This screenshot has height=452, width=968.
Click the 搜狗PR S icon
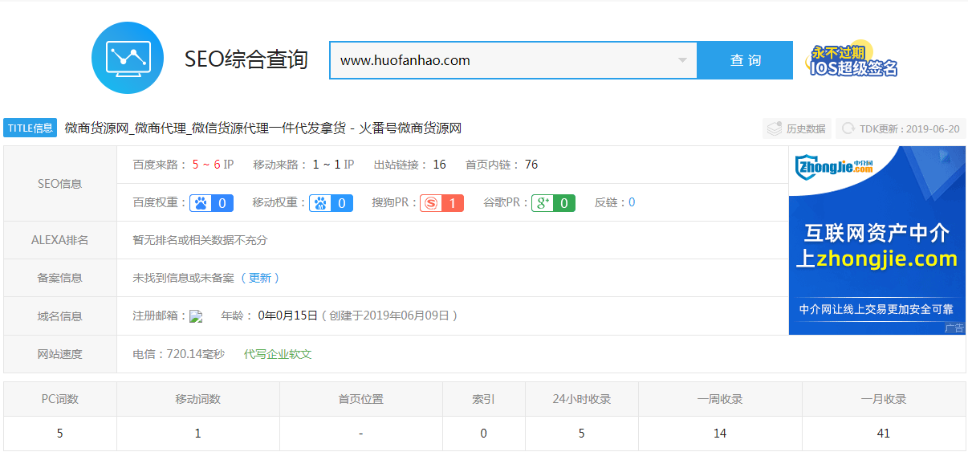[432, 203]
